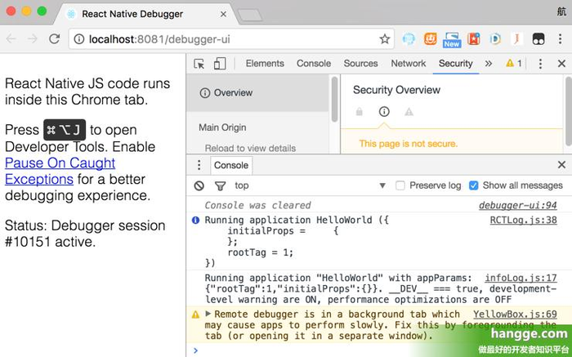
Task: Click the site info icon in address bar
Action: coord(78,39)
